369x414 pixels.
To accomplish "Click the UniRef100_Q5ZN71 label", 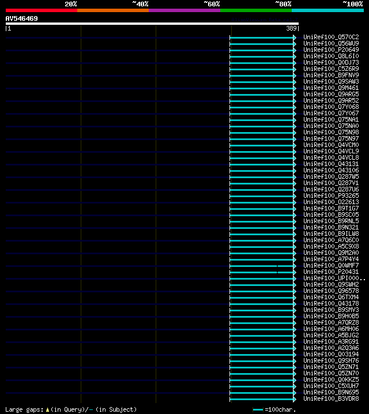I will pyautogui.click(x=331, y=367).
